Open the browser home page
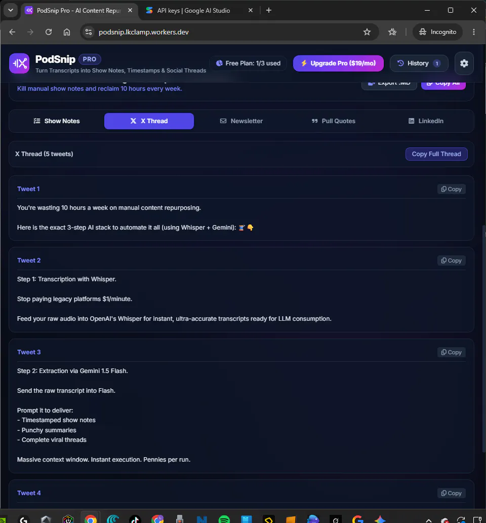 67,32
